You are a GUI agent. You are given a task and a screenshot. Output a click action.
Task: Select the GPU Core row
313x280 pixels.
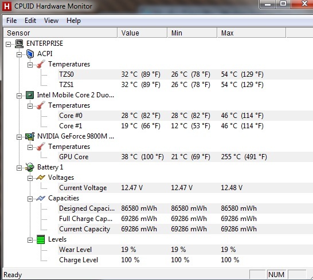[x=185, y=157]
